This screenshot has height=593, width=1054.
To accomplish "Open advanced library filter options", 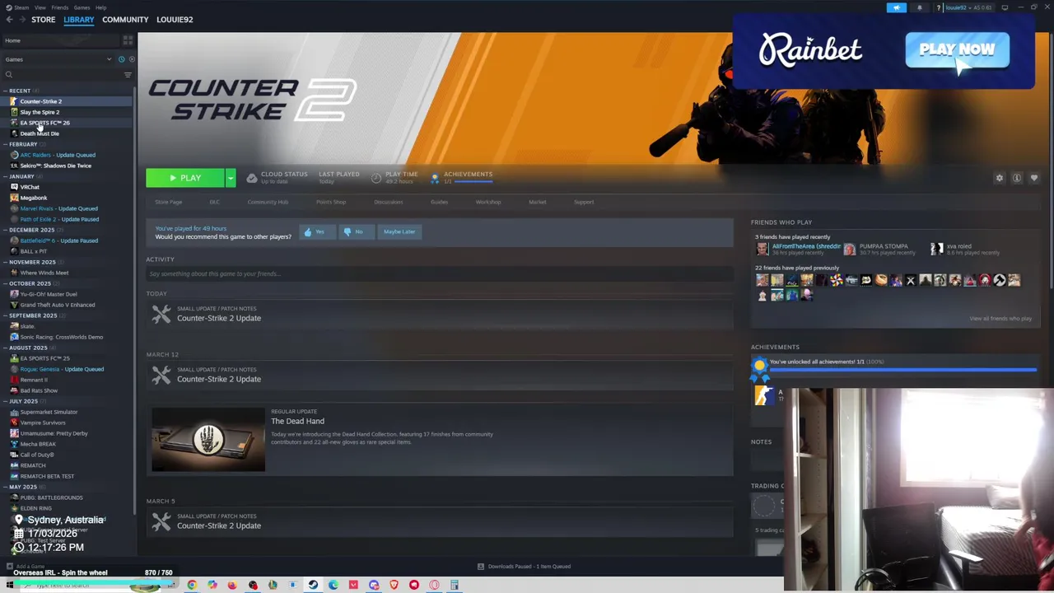I will tap(128, 75).
